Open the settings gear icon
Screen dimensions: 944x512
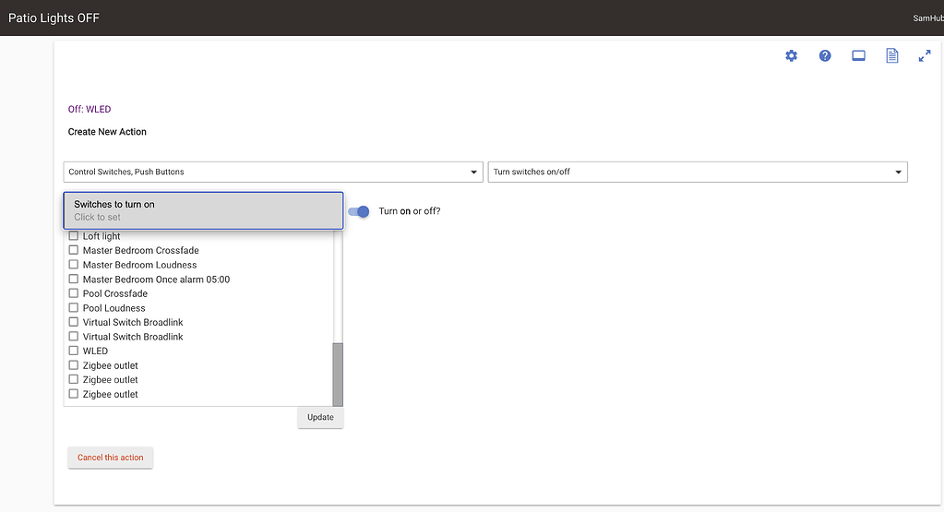pos(791,56)
